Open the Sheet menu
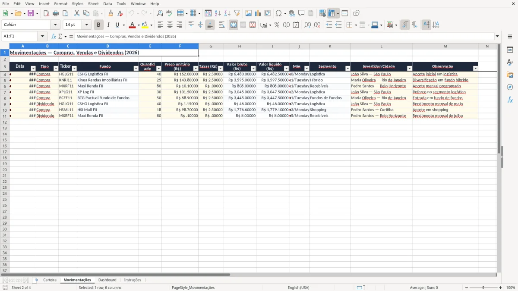Image resolution: width=518 pixels, height=291 pixels. (93, 3)
